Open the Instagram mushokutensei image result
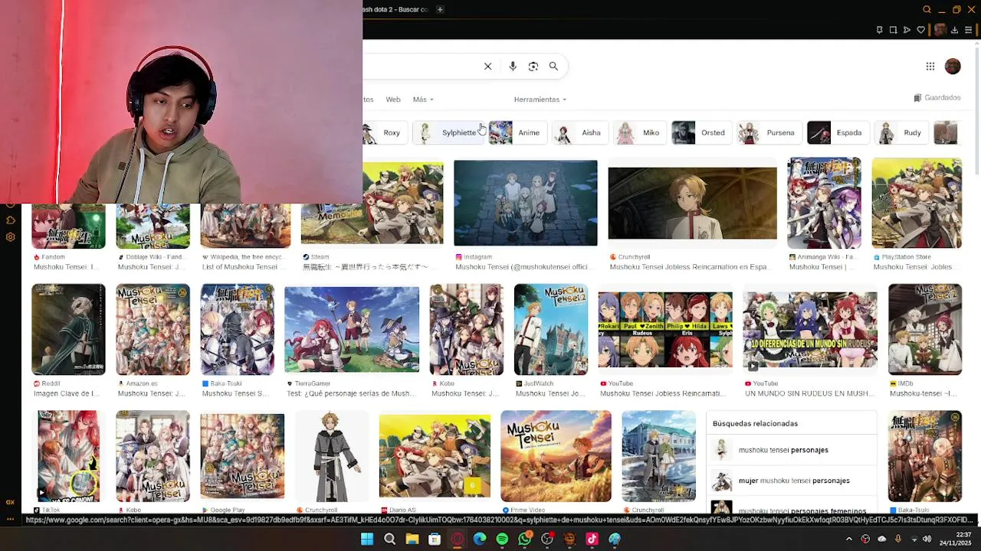 (525, 203)
